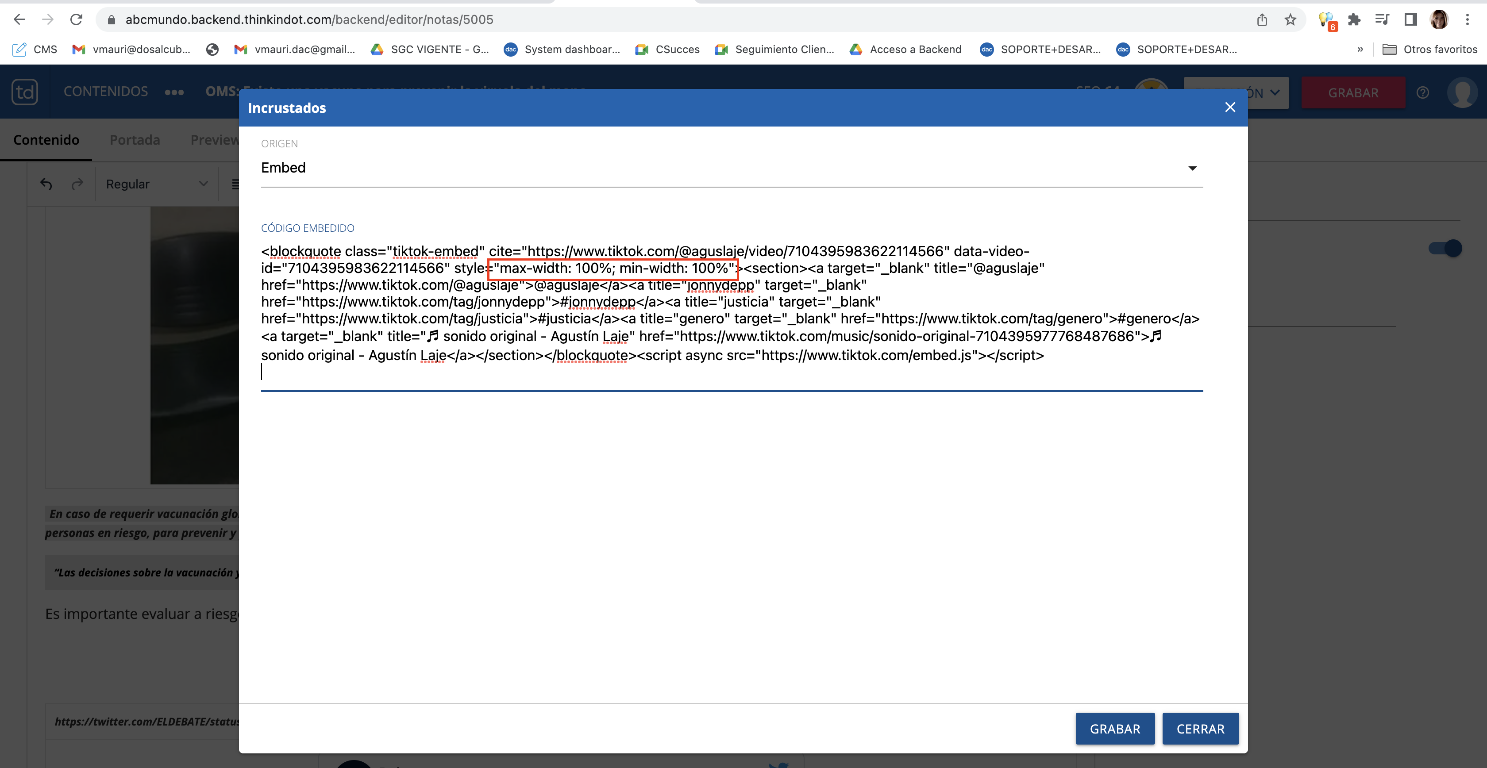Open the first SOPORTE+DESAR bookmark
1487x768 pixels.
(x=1040, y=50)
